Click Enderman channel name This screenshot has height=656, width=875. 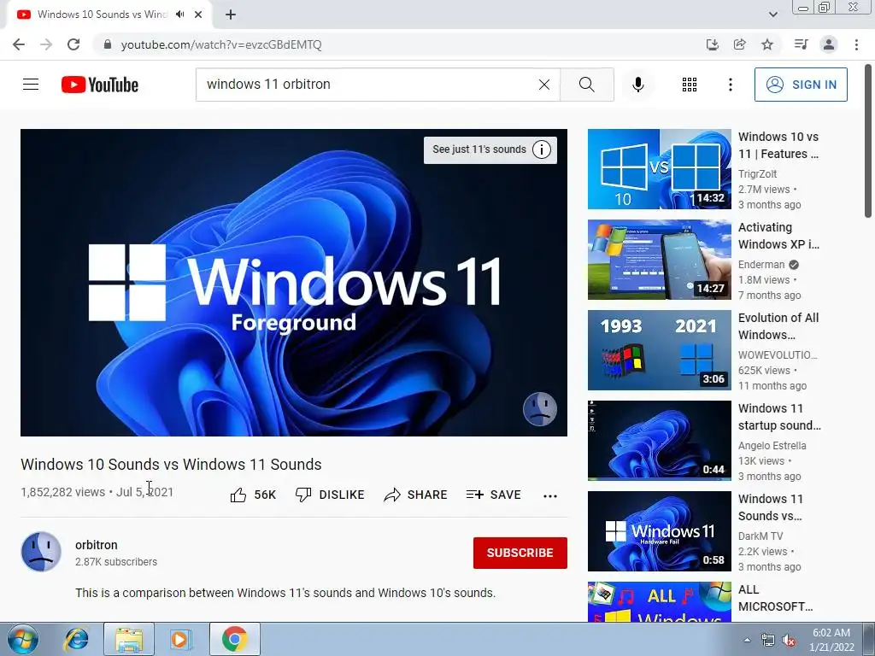pos(761,265)
